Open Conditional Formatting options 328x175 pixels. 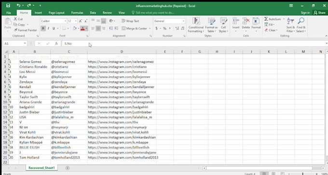pyautogui.click(x=196, y=25)
